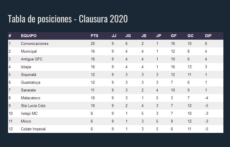Click the GC column header
230x147 pixels.
click(190, 36)
